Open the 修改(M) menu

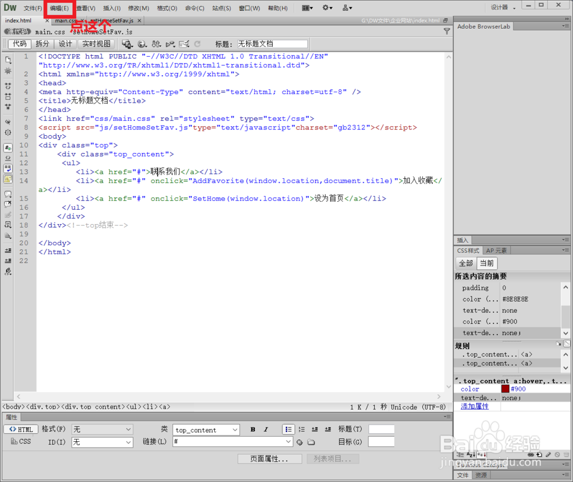pyautogui.click(x=139, y=8)
